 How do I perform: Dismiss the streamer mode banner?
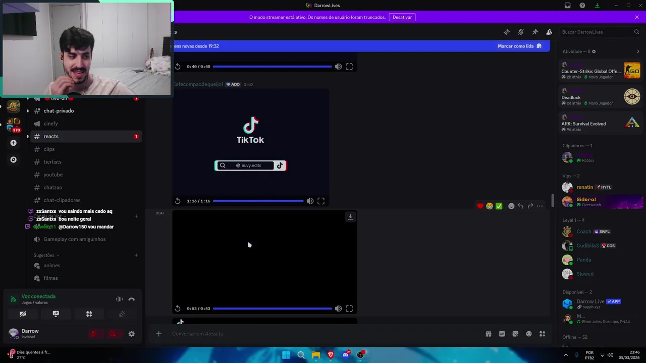[637, 17]
